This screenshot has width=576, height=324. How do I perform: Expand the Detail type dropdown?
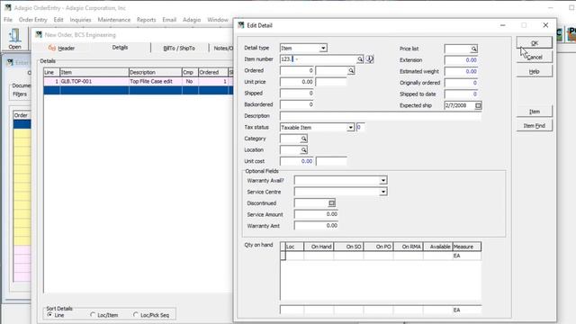[x=323, y=48]
